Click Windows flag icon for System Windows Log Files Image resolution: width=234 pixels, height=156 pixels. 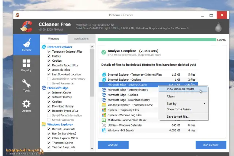coord(104,115)
